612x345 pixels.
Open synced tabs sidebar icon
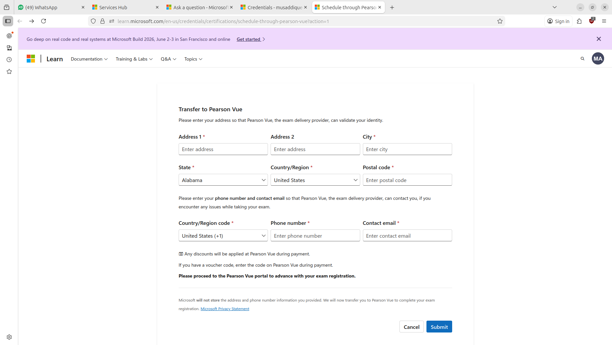[x=9, y=48]
